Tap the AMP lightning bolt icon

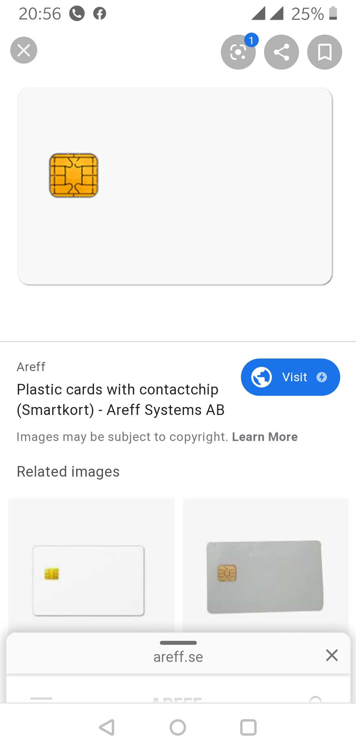point(322,377)
